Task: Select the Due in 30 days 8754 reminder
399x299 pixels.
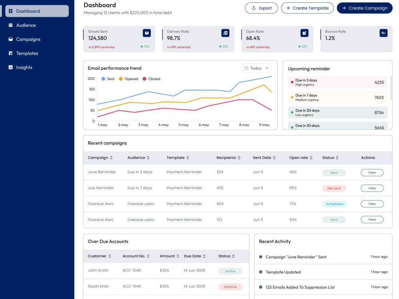Action: coord(338,113)
